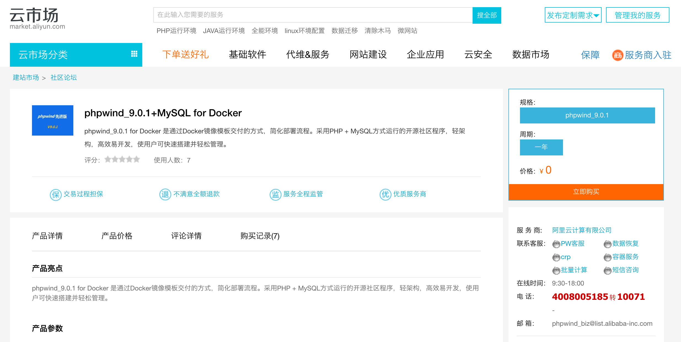
Task: Click the product title phpwind_9.0.1+MySQL for Docker
Action: [163, 113]
